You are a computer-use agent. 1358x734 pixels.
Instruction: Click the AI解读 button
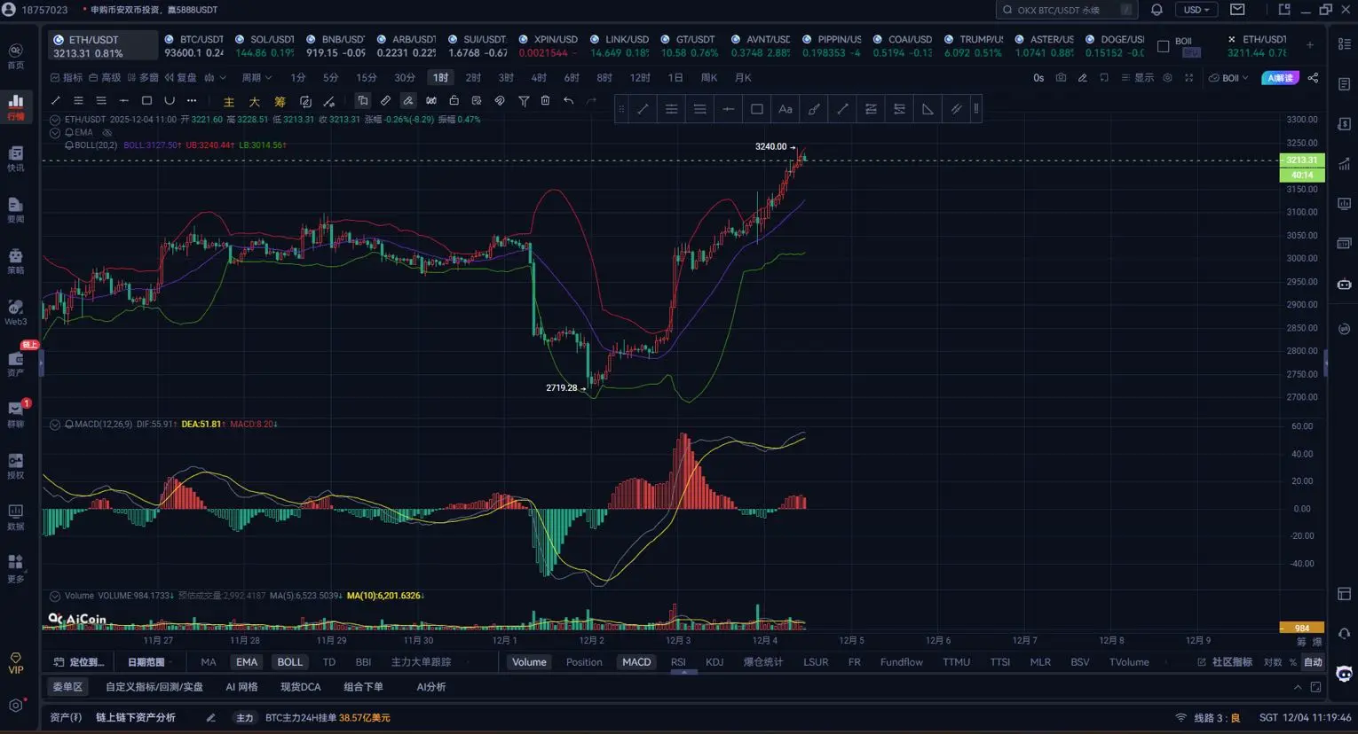[1280, 78]
